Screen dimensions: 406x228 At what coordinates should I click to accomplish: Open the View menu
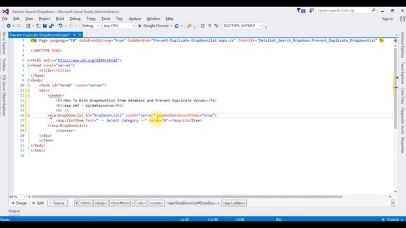click(29, 18)
